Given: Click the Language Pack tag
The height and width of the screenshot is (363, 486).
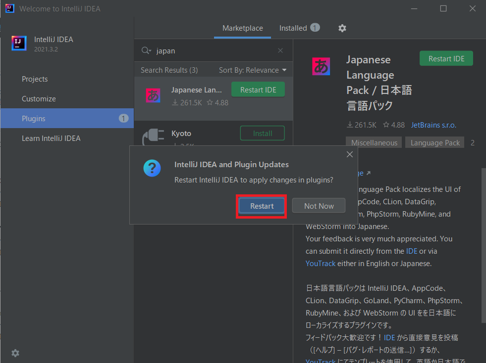Looking at the screenshot, I should pos(434,142).
